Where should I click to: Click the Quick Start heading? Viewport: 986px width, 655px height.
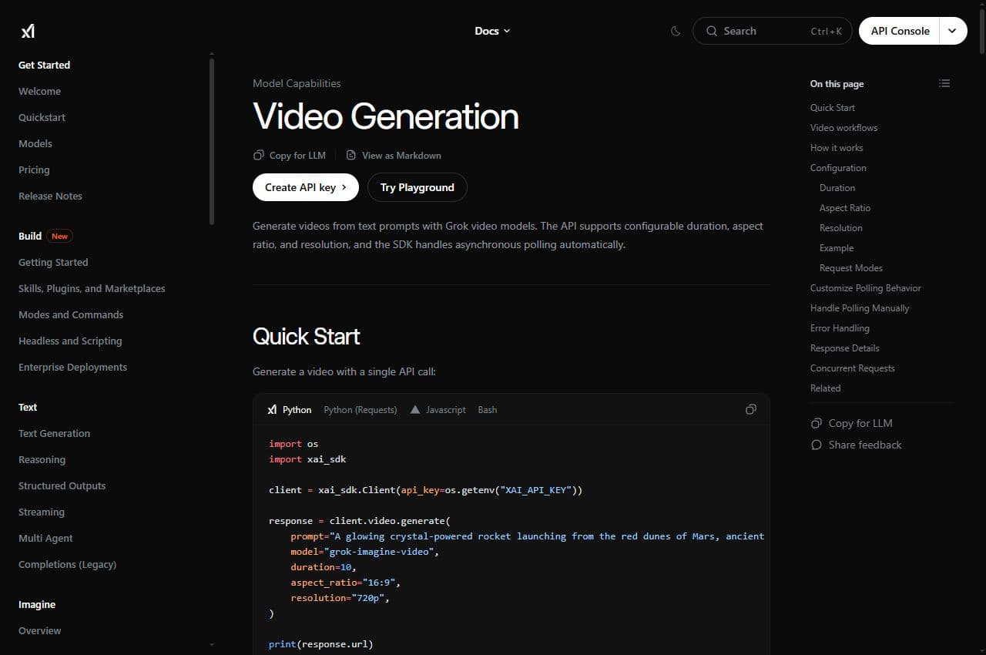[x=307, y=336]
